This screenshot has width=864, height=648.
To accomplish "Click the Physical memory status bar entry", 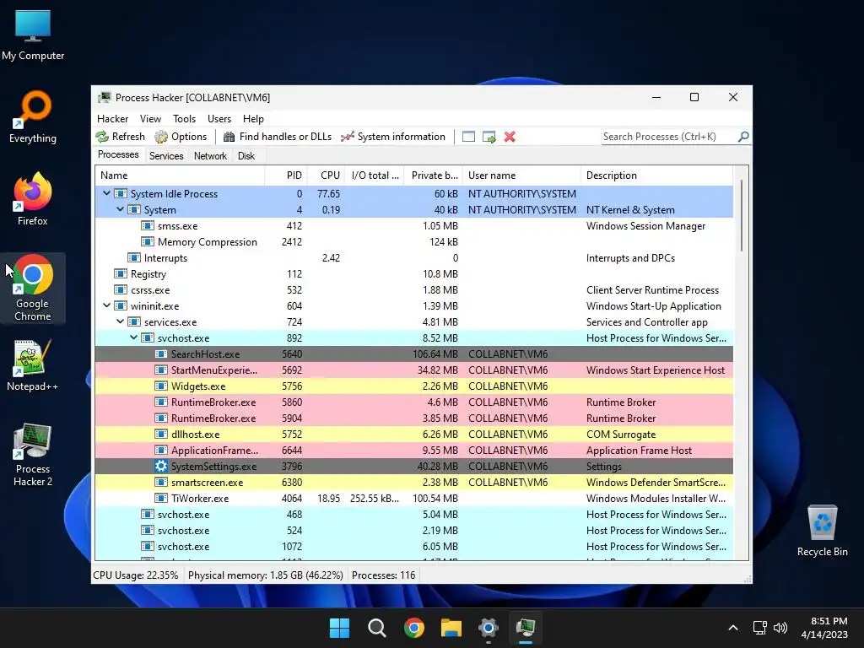I will 265,575.
